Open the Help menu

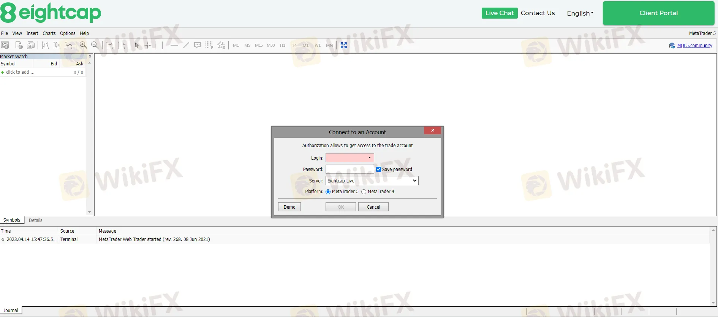pos(84,33)
